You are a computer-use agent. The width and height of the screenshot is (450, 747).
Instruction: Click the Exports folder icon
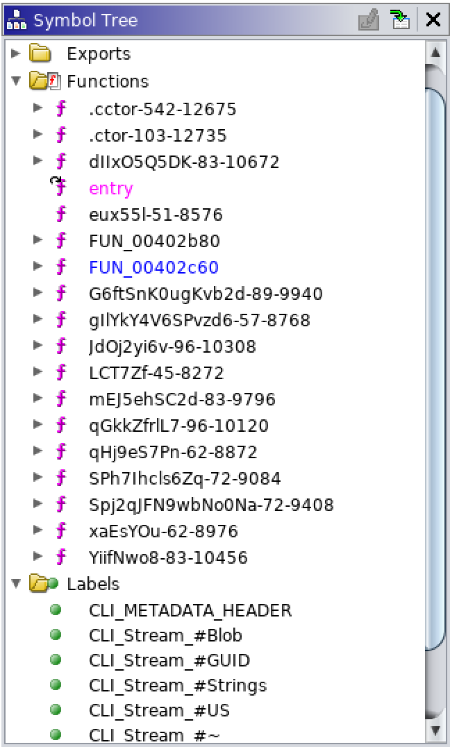[42, 53]
